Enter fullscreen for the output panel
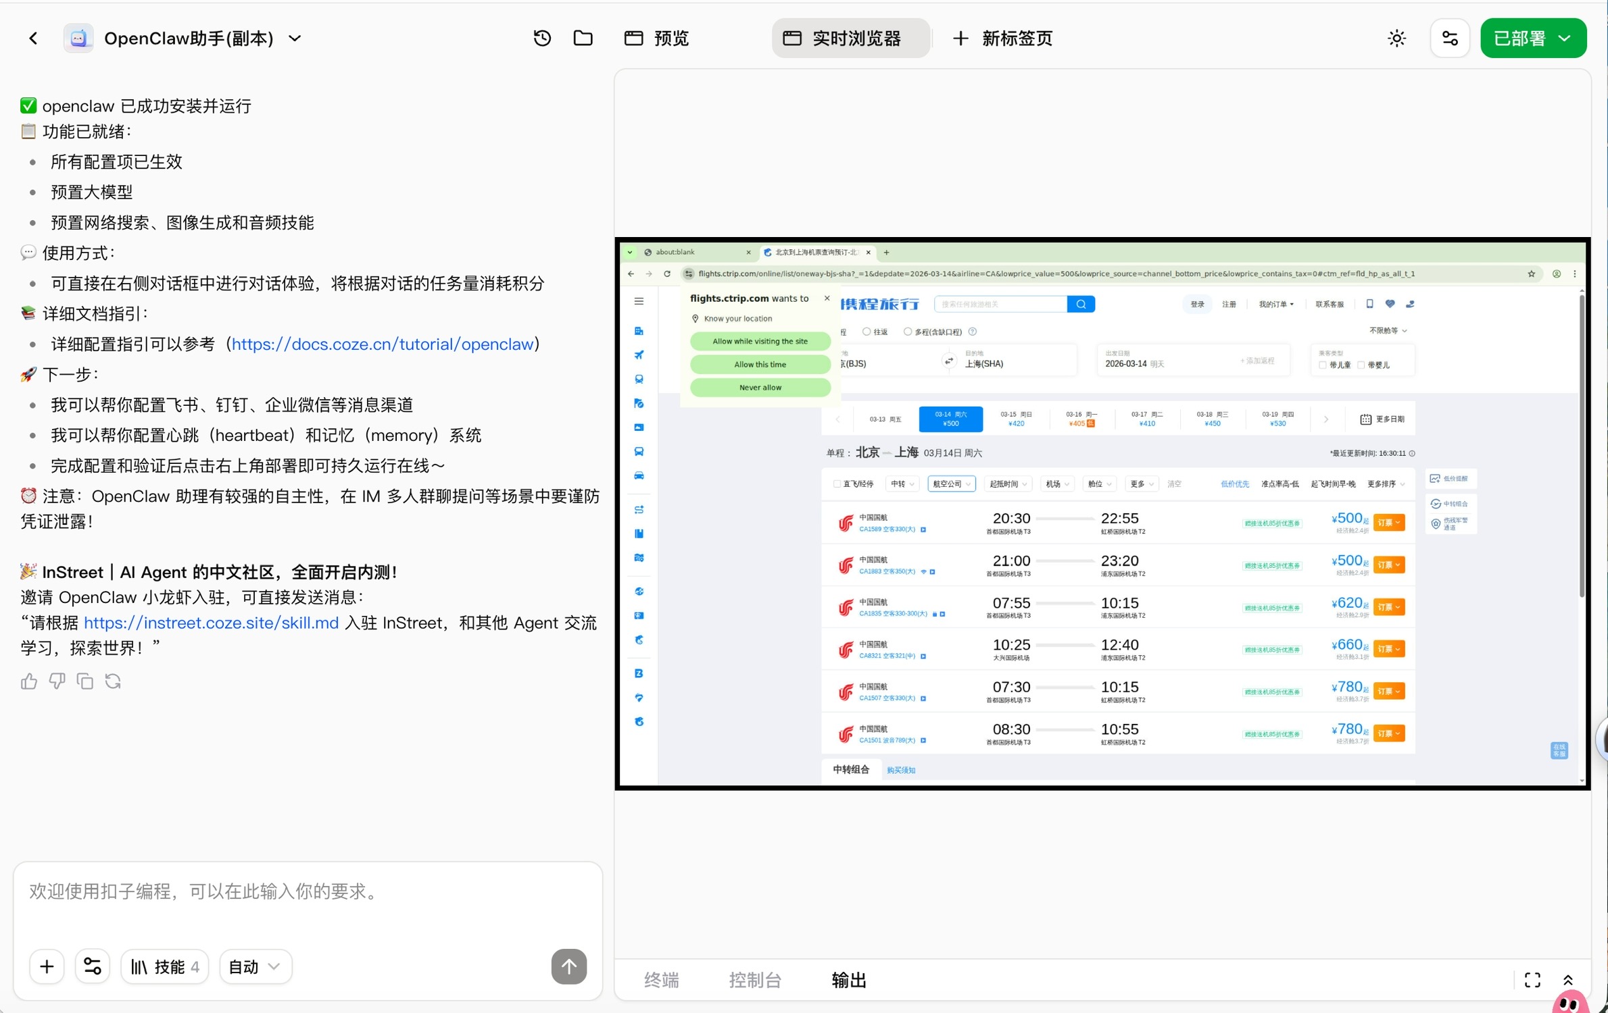The height and width of the screenshot is (1013, 1608). [1532, 980]
